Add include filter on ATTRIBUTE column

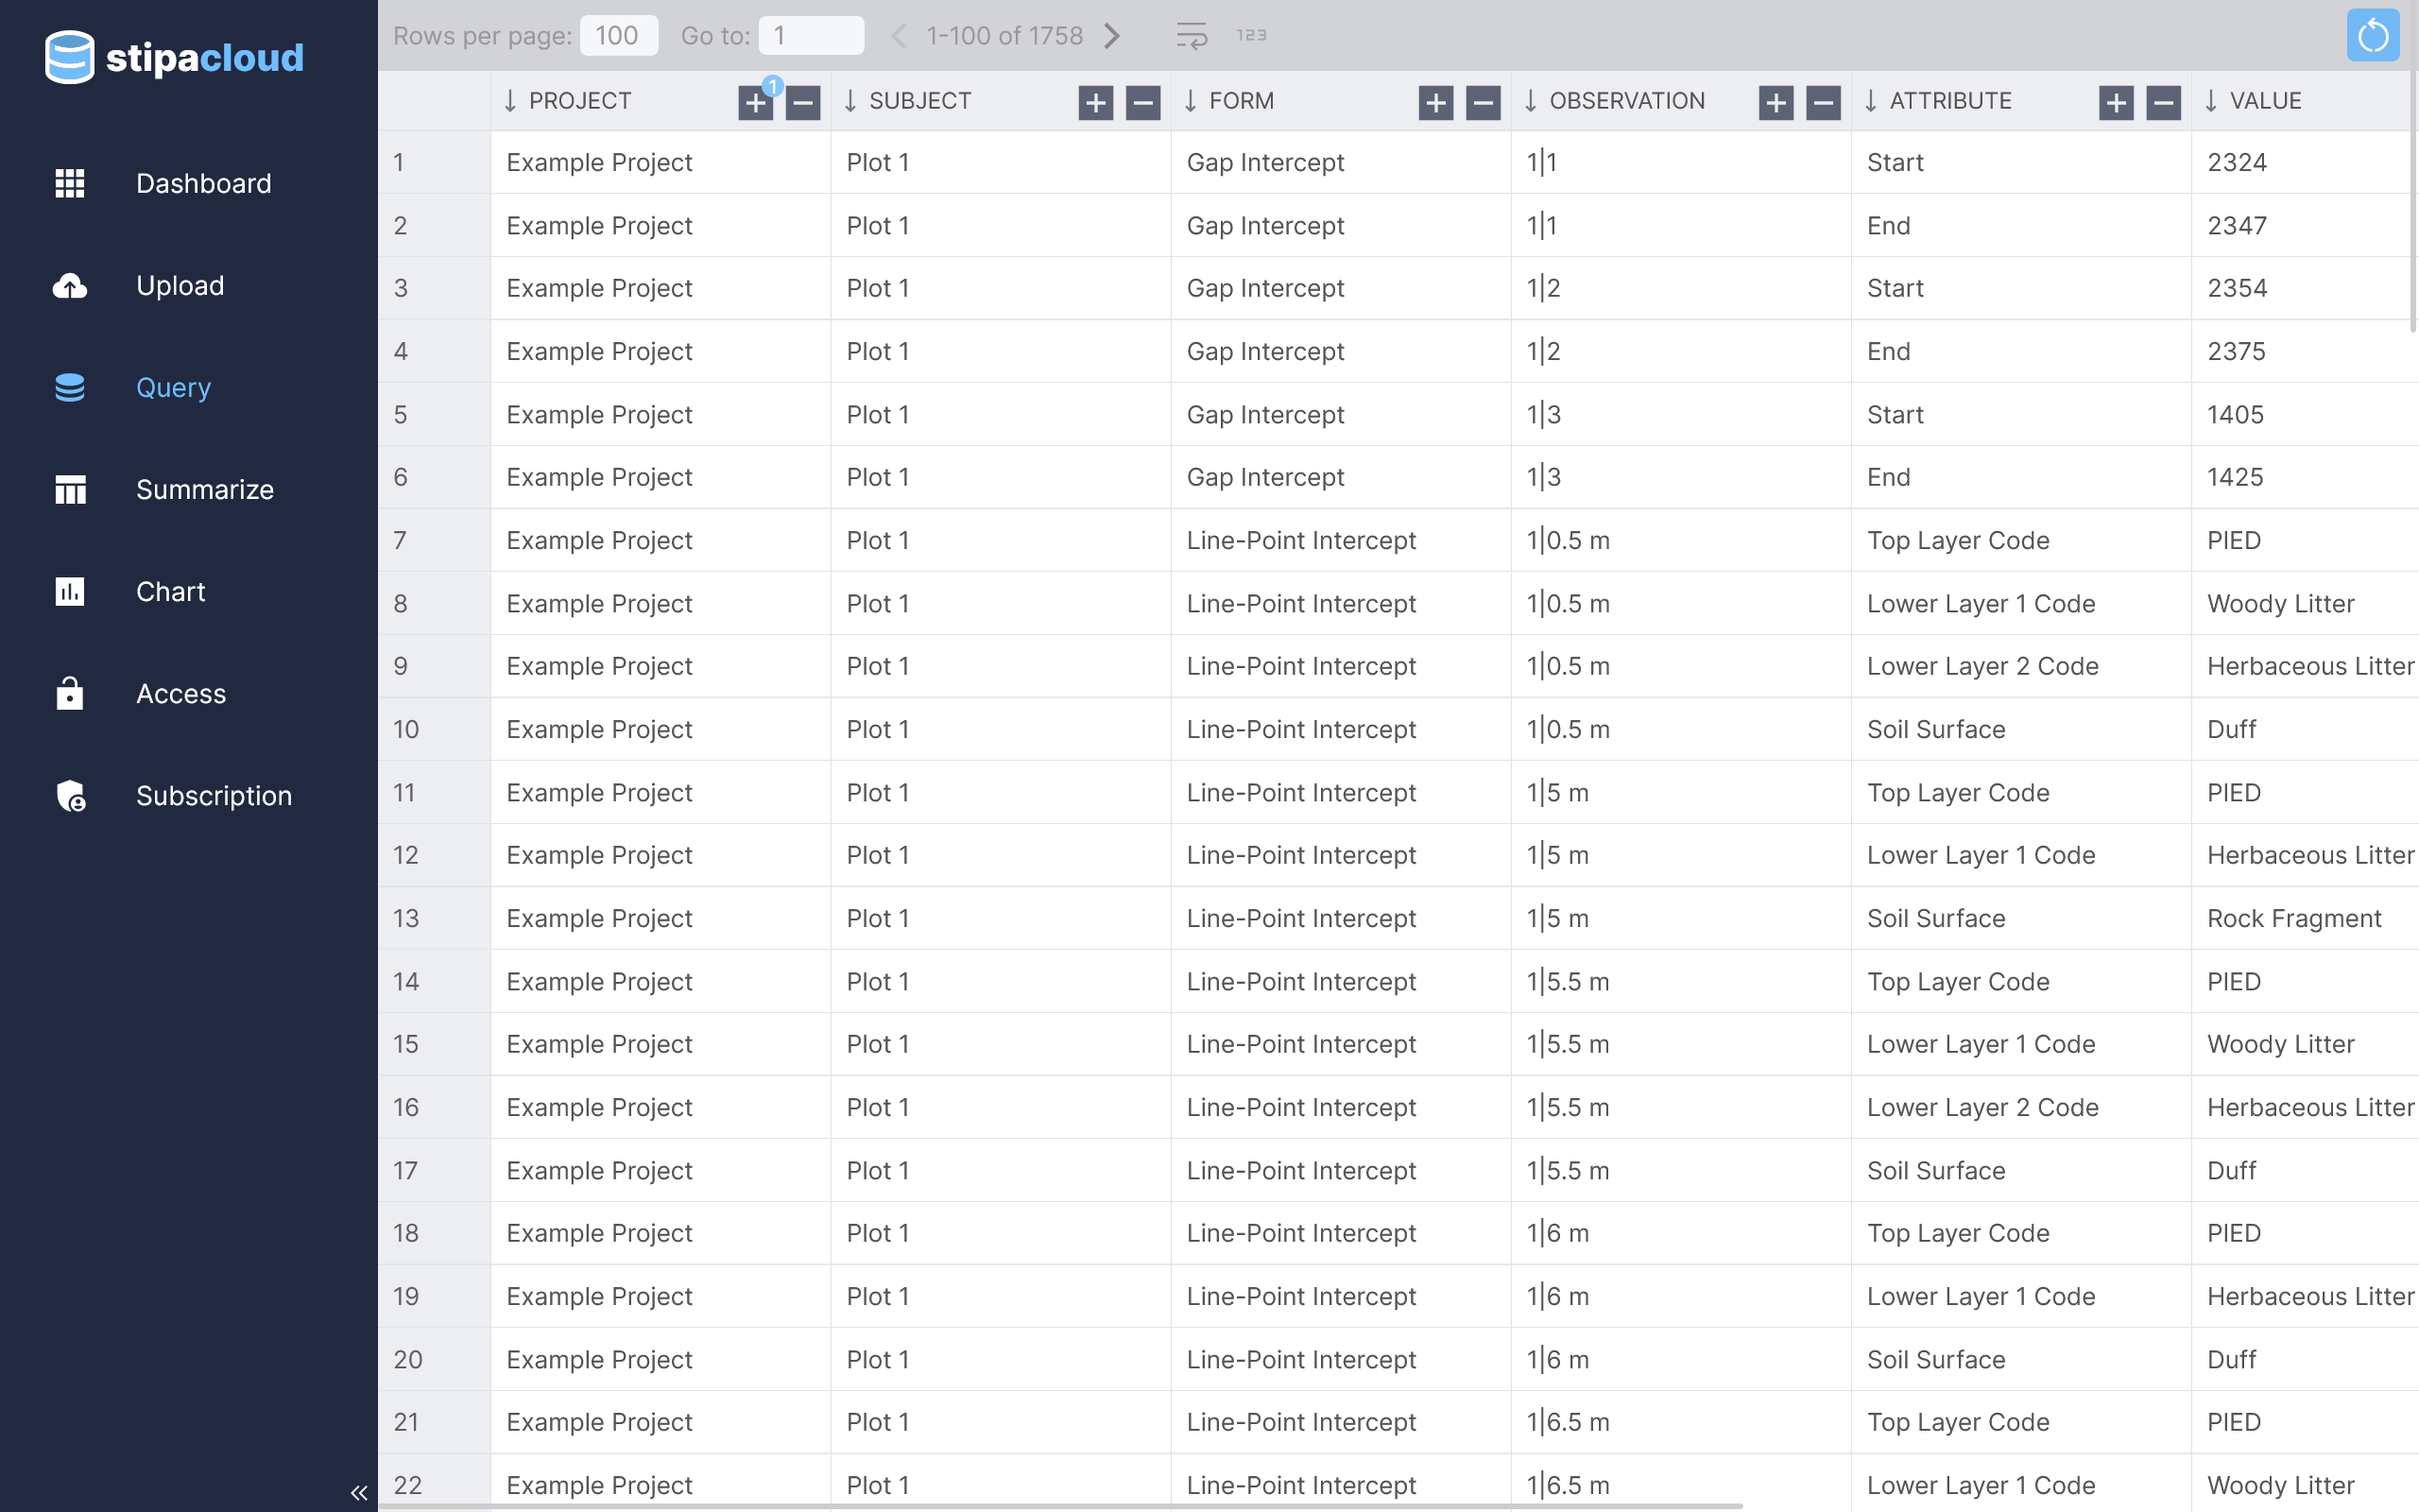coord(2115,102)
